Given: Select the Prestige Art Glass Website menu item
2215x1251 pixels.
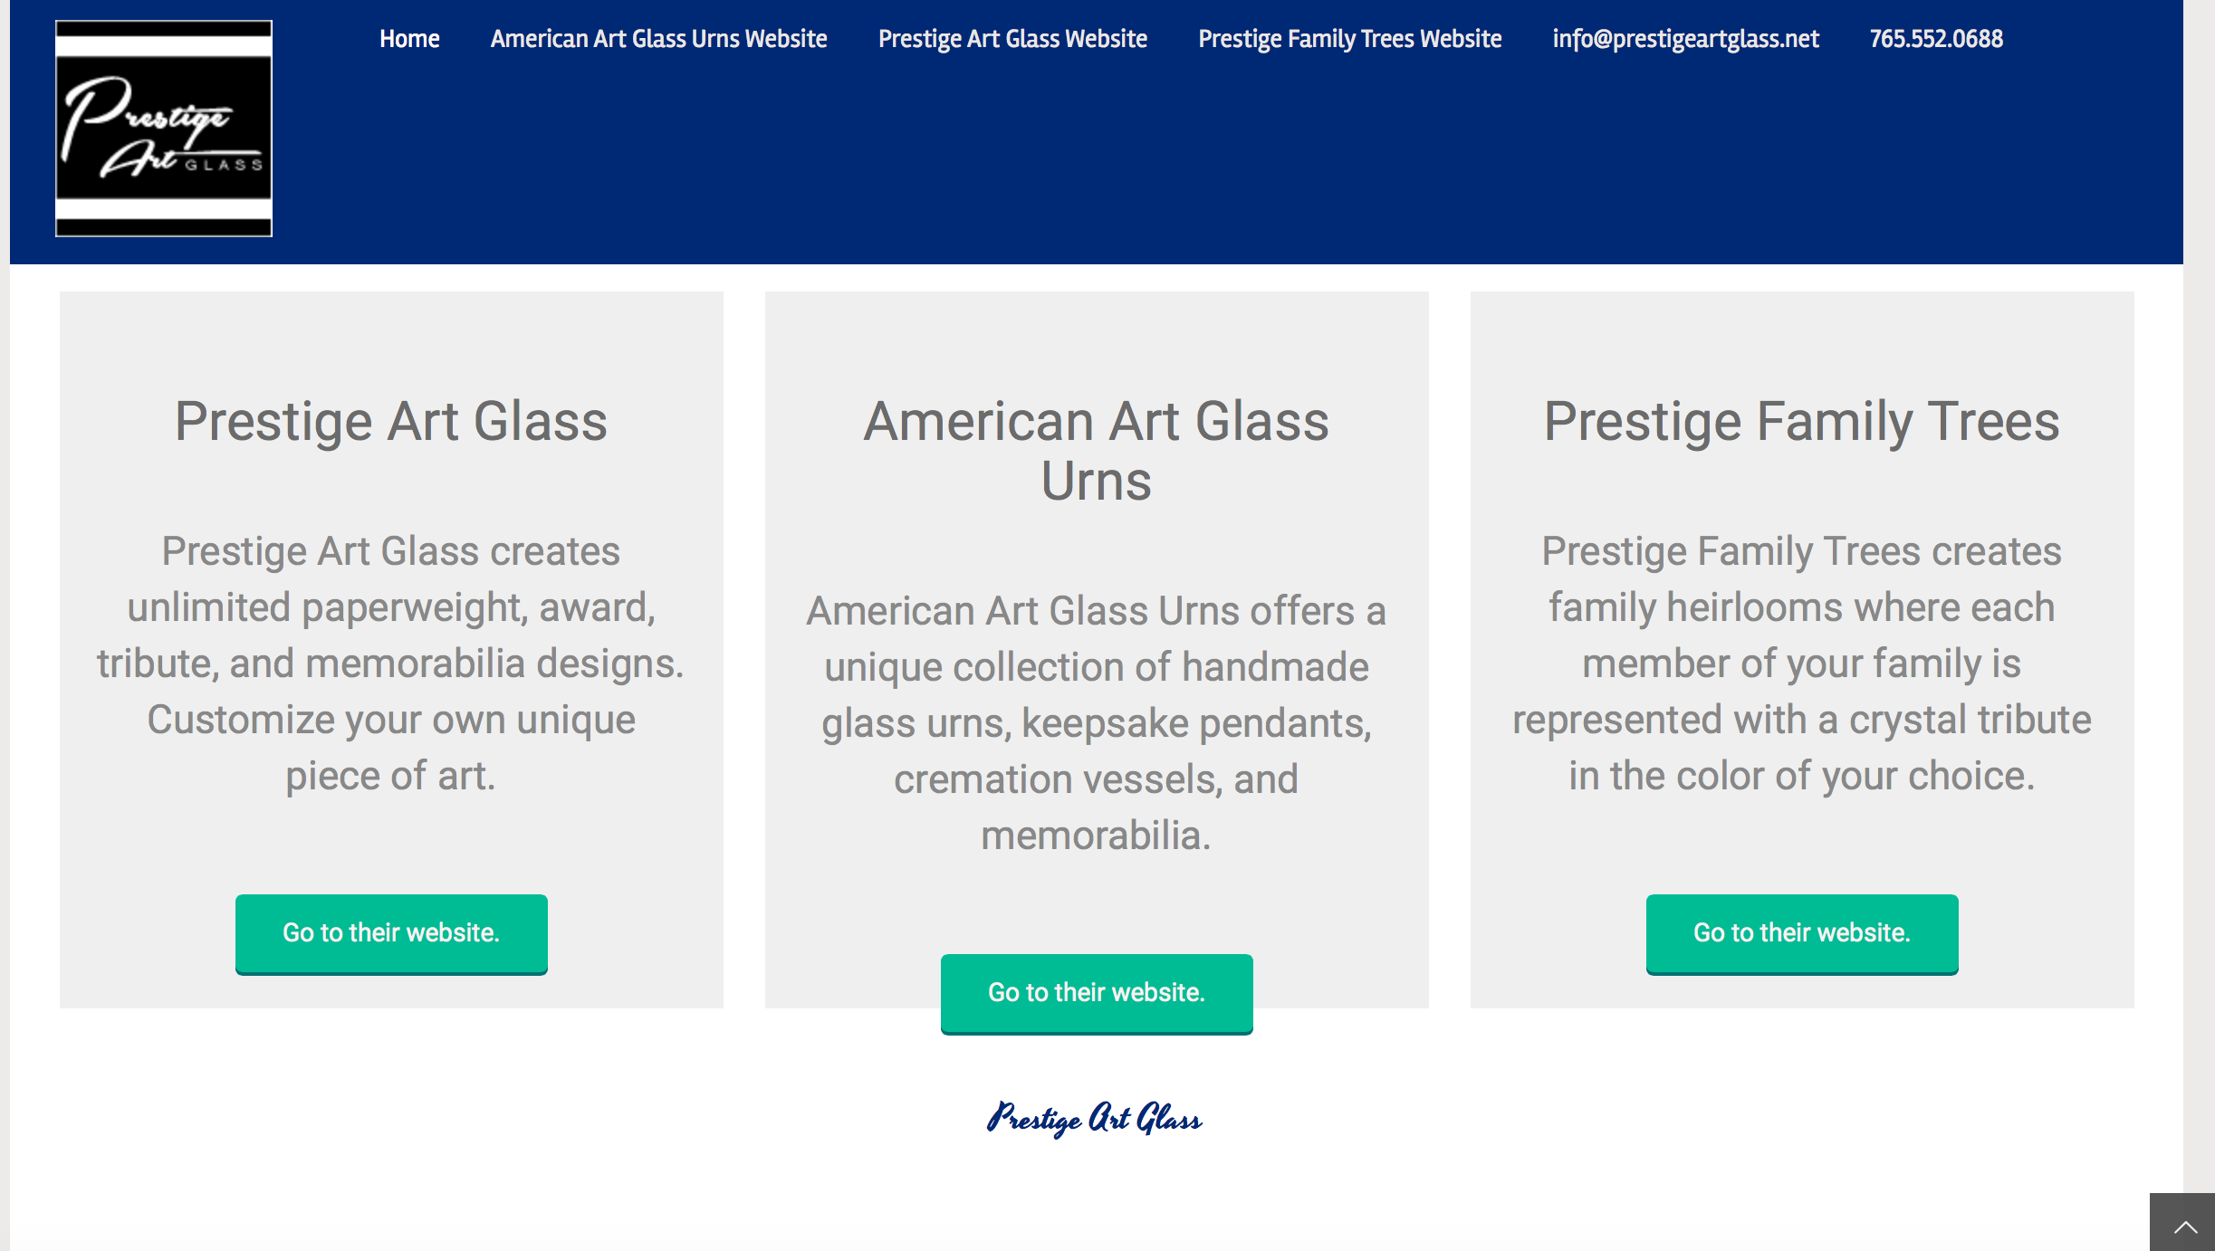Looking at the screenshot, I should [x=1012, y=39].
